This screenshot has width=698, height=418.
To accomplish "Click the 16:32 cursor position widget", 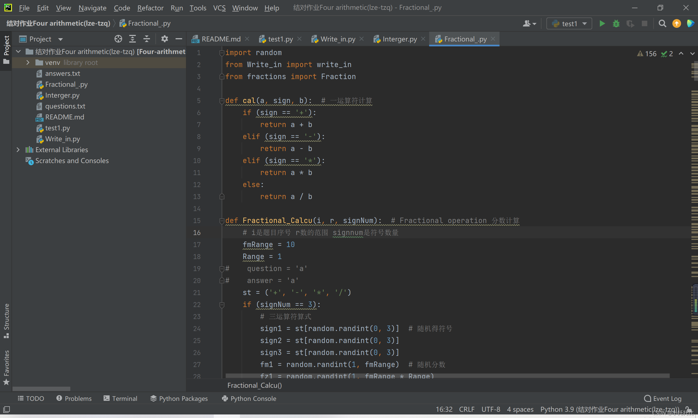I will [444, 409].
